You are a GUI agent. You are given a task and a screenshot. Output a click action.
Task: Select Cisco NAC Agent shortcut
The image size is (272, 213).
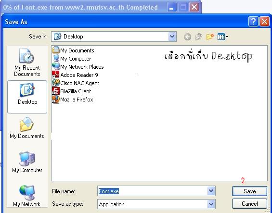pyautogui.click(x=76, y=83)
